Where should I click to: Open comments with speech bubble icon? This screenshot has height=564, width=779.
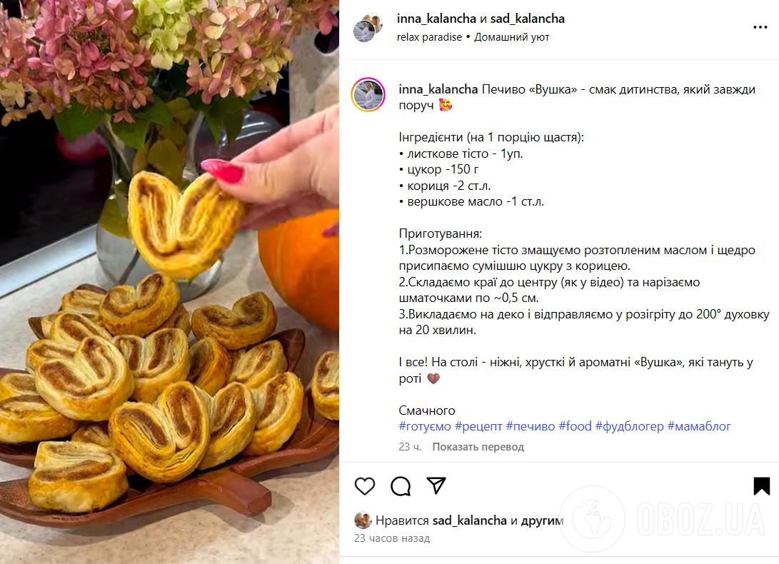[x=401, y=486]
